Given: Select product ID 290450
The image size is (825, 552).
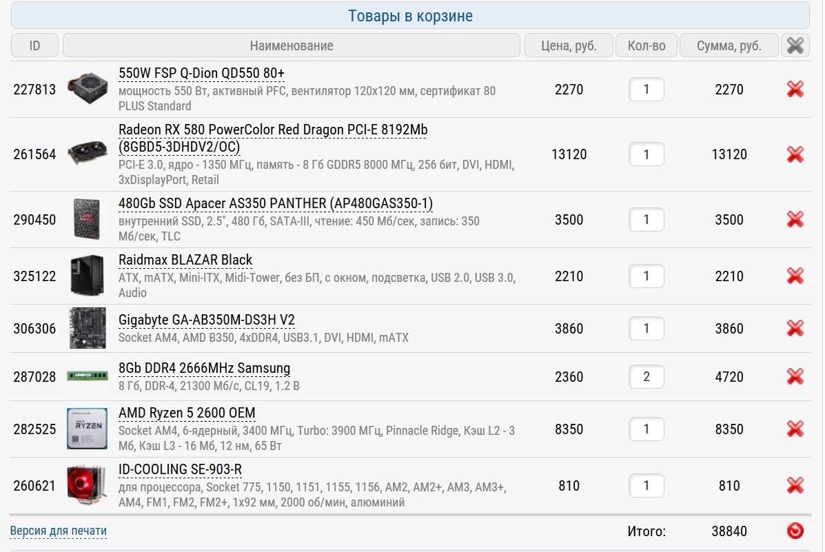Looking at the screenshot, I should [x=34, y=219].
